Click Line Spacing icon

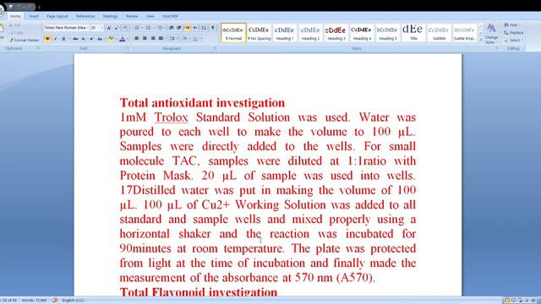pyautogui.click(x=172, y=38)
